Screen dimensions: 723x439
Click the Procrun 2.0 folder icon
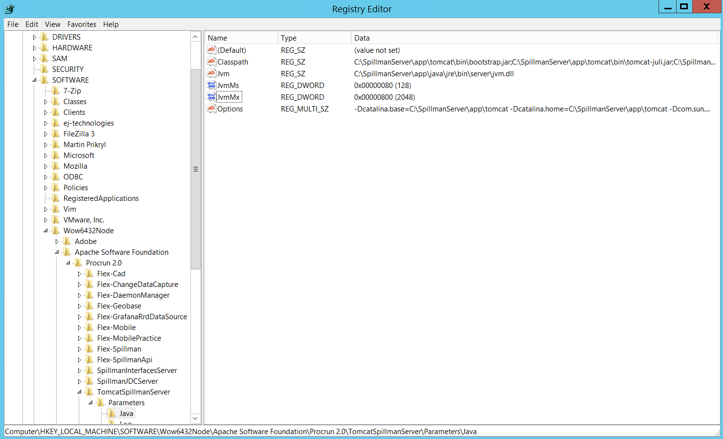pyautogui.click(x=79, y=263)
